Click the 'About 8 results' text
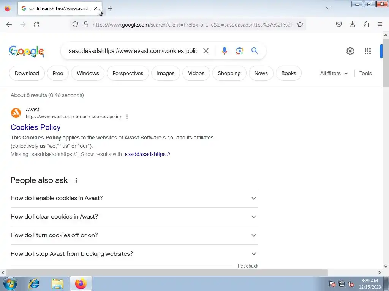 (x=47, y=95)
